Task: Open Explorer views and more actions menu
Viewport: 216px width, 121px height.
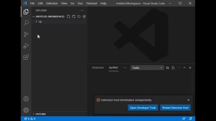Action: [82, 10]
